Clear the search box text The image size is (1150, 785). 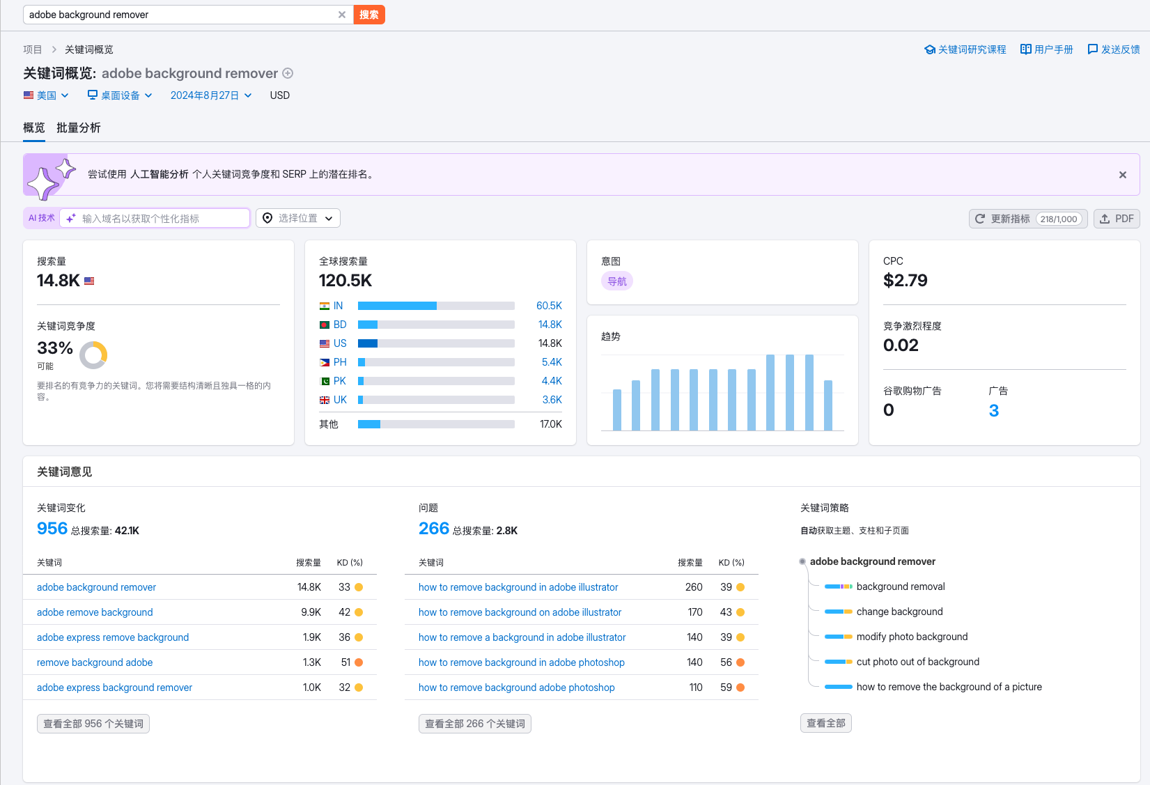342,15
